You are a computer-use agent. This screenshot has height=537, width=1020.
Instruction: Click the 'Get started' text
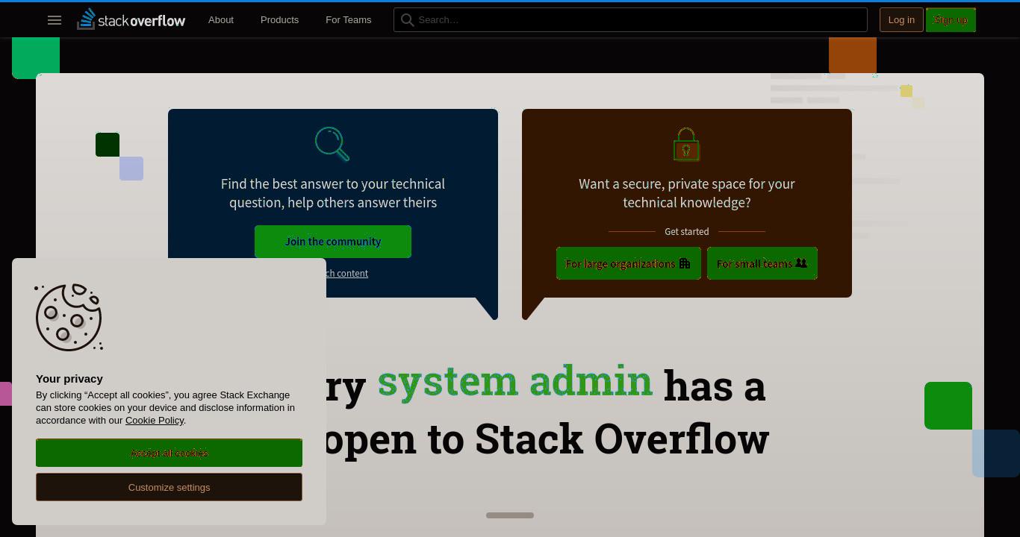pos(687,231)
